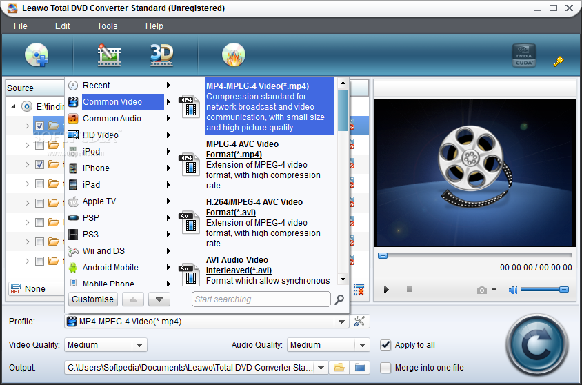Open the video Edit toolbar icon
Image resolution: width=582 pixels, height=385 pixels.
tap(109, 55)
